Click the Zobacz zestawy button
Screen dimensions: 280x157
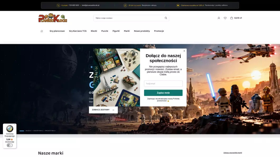tap(103, 110)
